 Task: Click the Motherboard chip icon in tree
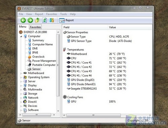pyautogui.click(x=25, y=73)
